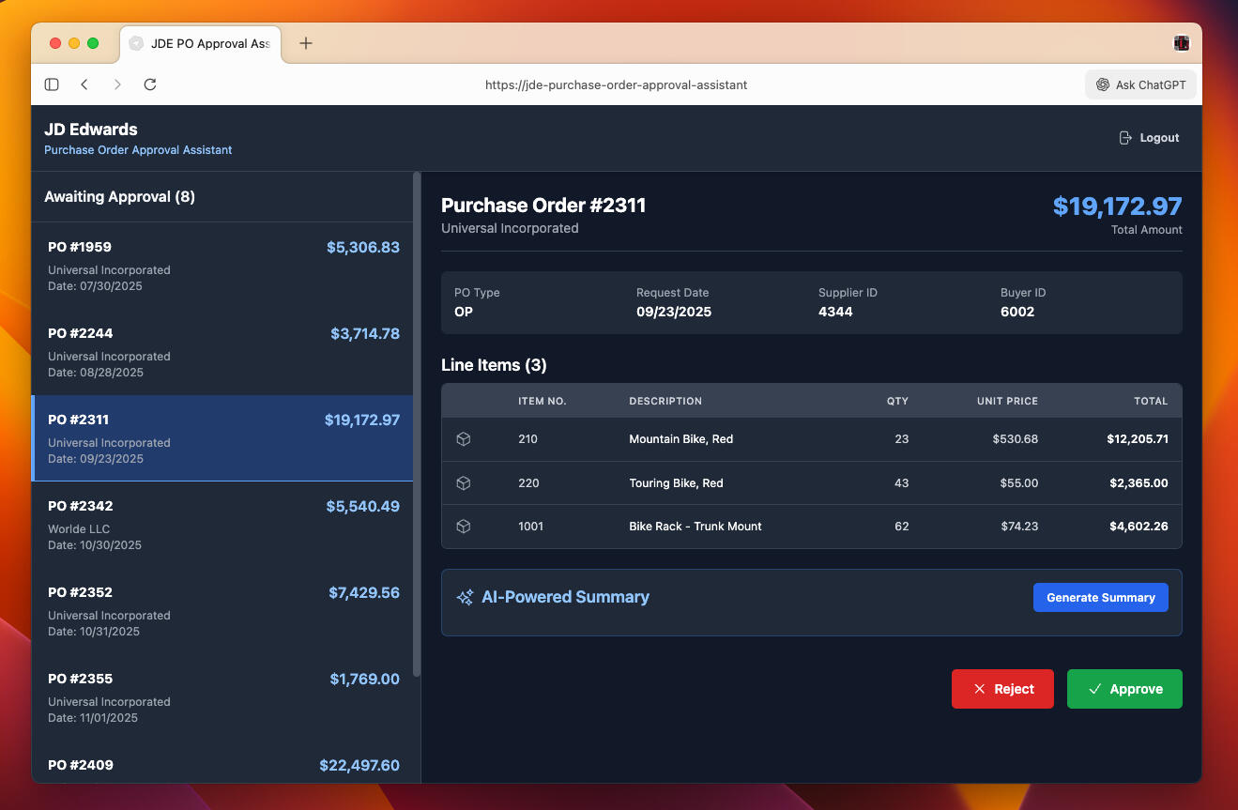Click the browser back arrow
Image resolution: width=1238 pixels, height=810 pixels.
click(84, 84)
